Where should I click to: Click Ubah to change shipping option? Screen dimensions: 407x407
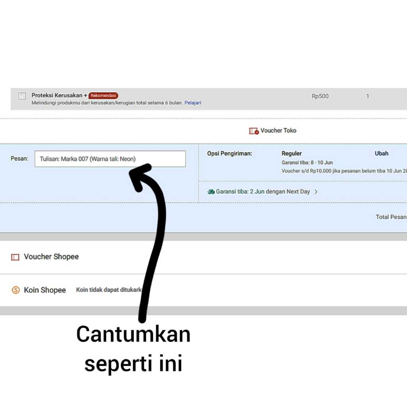pyautogui.click(x=381, y=153)
